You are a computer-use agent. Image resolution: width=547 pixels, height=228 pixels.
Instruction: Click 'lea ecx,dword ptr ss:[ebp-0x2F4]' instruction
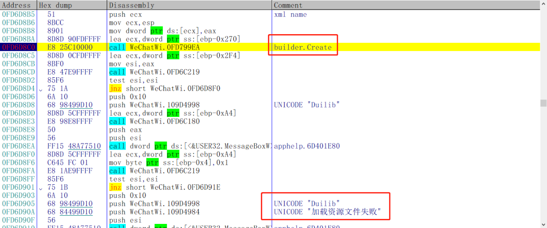point(175,56)
